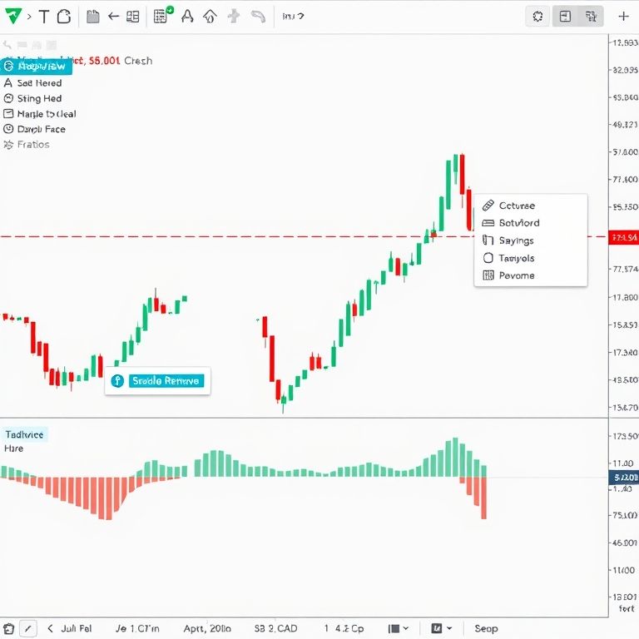Viewport: 639px width, 639px height.
Task: Click the plus icon at top right
Action: point(623,16)
